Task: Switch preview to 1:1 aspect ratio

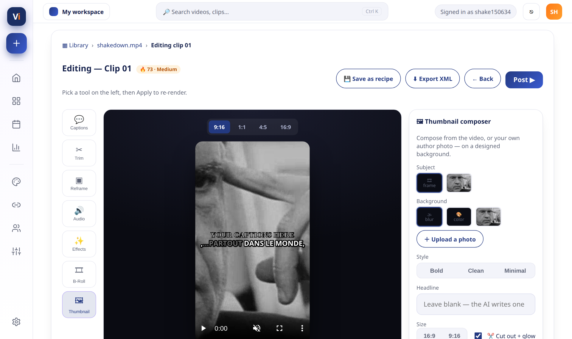Action: [242, 127]
